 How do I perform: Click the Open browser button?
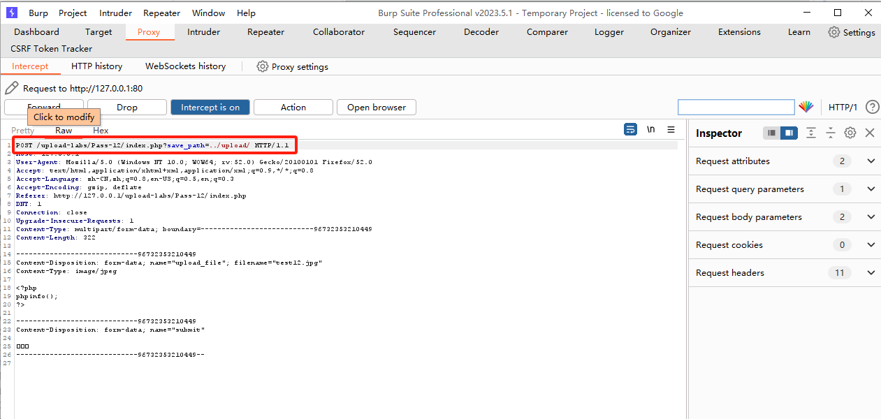point(377,107)
